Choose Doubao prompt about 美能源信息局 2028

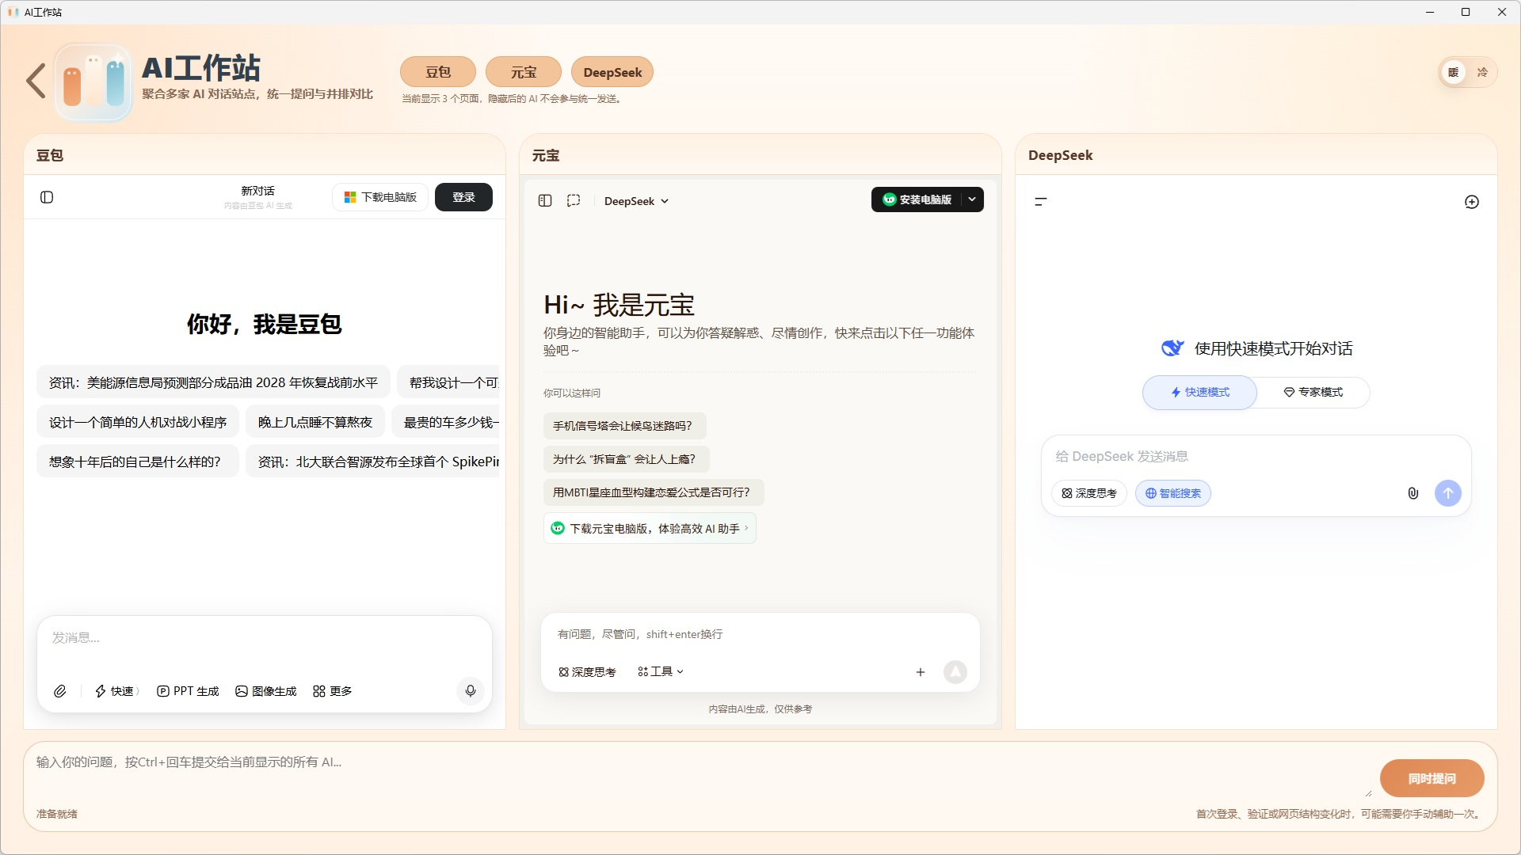pyautogui.click(x=214, y=382)
